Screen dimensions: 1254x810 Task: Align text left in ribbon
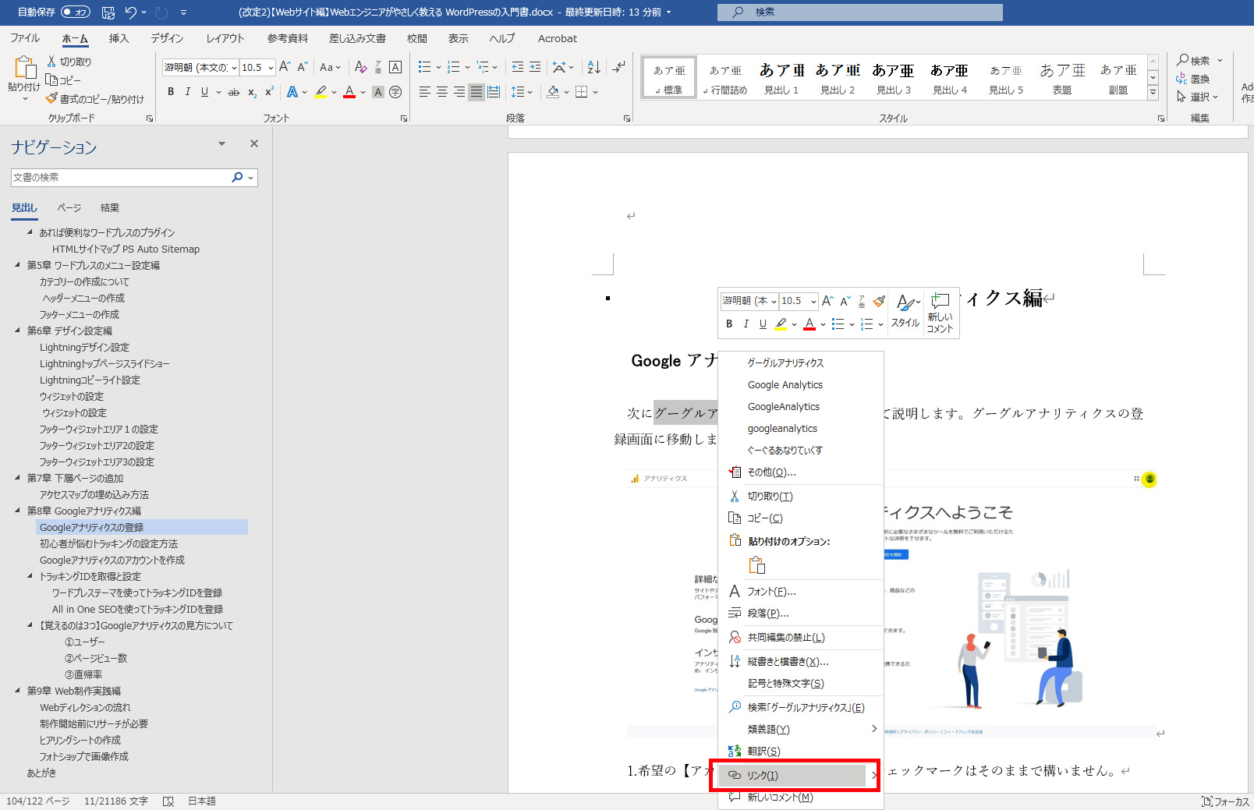[425, 92]
